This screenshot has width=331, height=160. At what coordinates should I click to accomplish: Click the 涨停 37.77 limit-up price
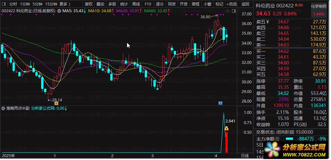(x=283, y=81)
